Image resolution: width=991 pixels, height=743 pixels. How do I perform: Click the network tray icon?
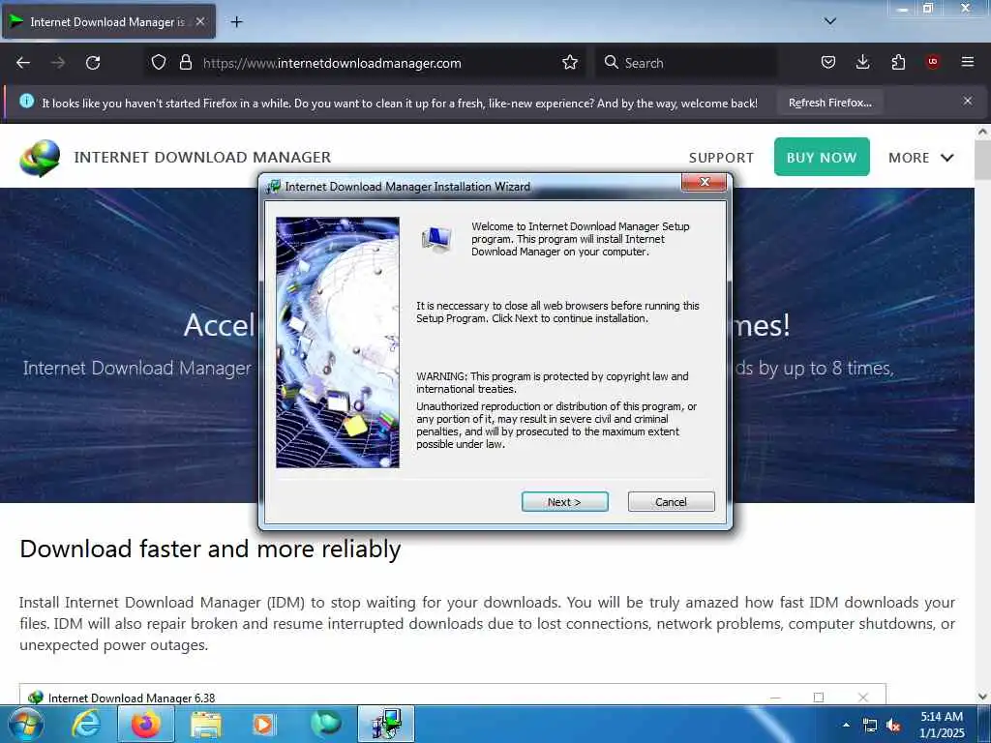coord(870,726)
